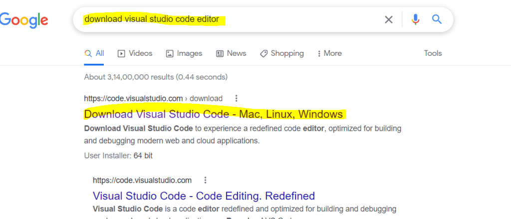Open the Tools search options
The image size is (511, 219).
(433, 53)
